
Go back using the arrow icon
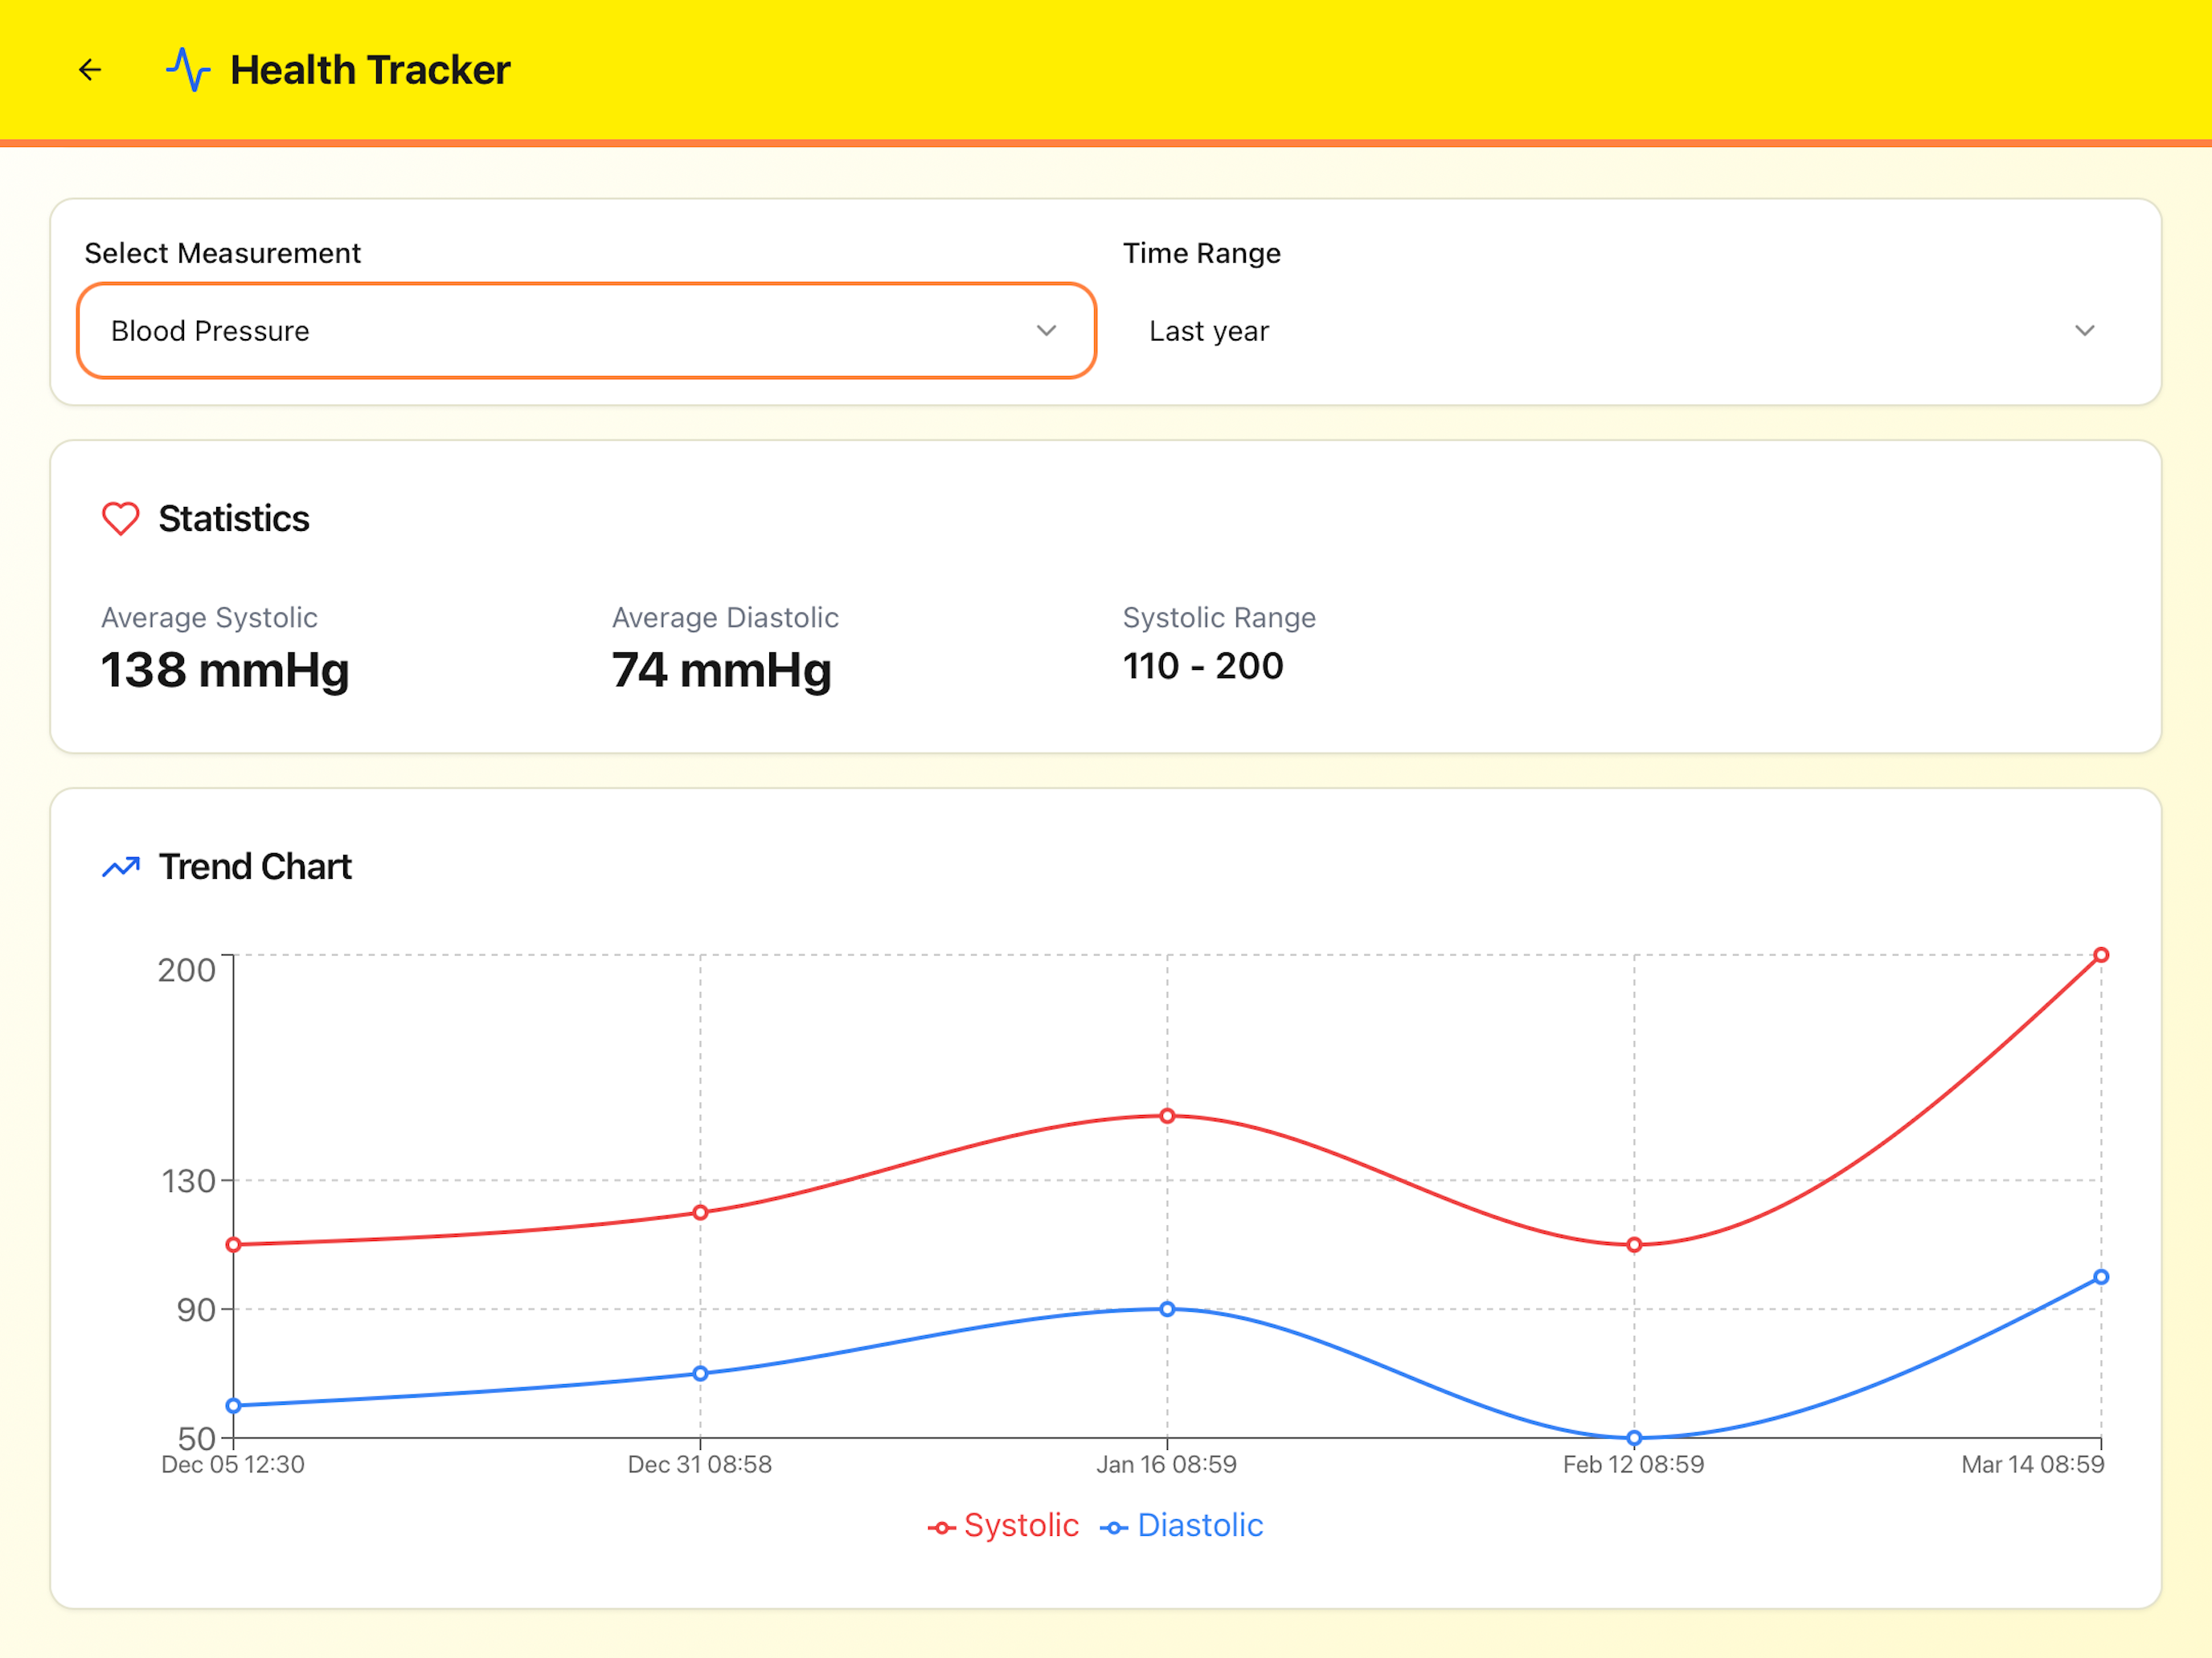pos(90,70)
